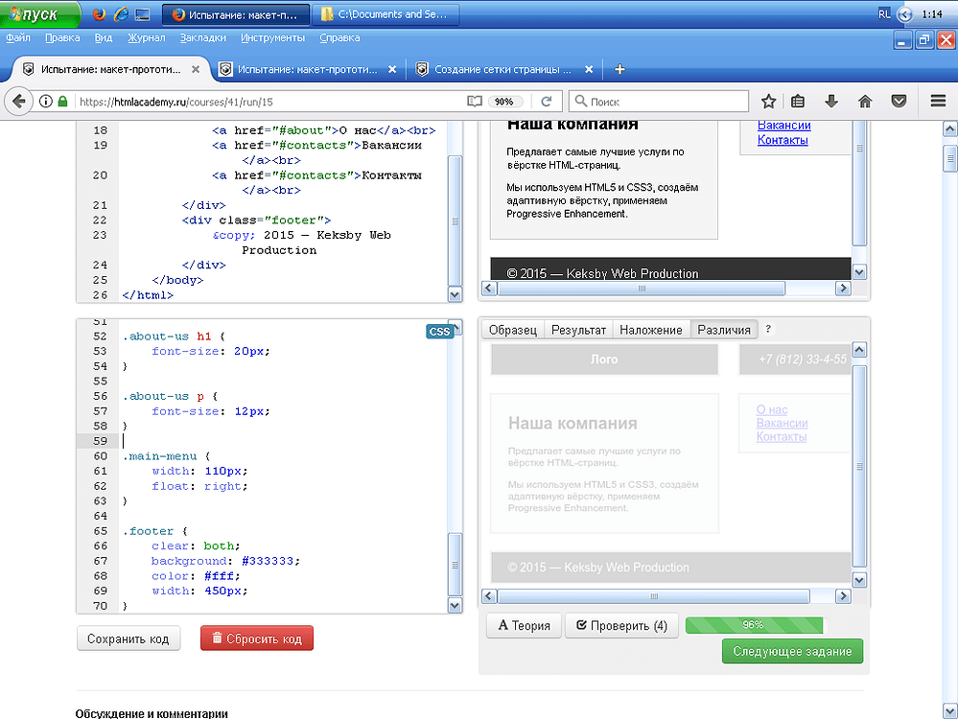The height and width of the screenshot is (719, 958).
Task: Open the Downloads arrow icon
Action: [831, 102]
